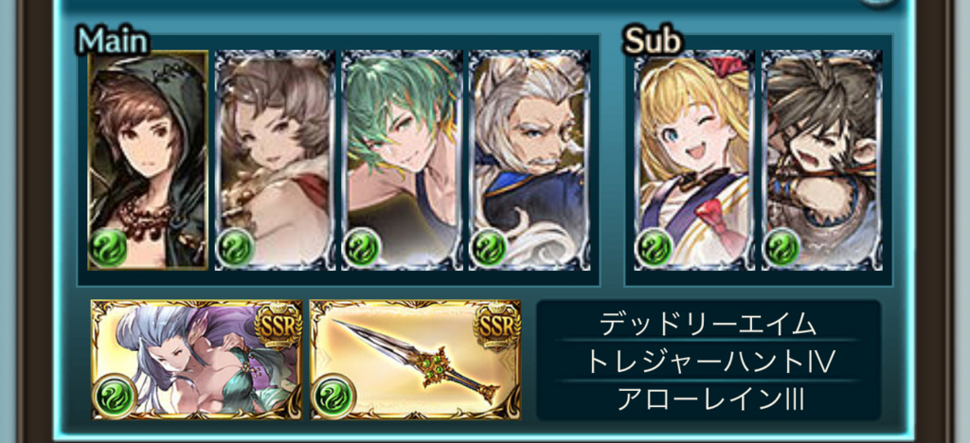Select the アローレインIII skill entry

(x=708, y=400)
